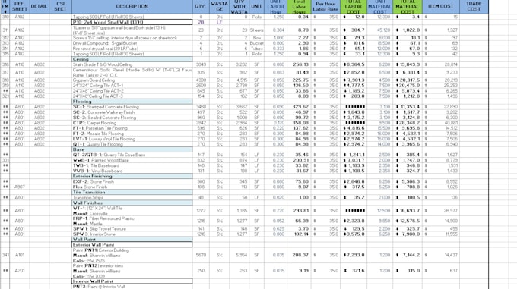The image size is (517, 289).
Task: Select the Exterior Wall Paint heading cell
Action: (132, 244)
